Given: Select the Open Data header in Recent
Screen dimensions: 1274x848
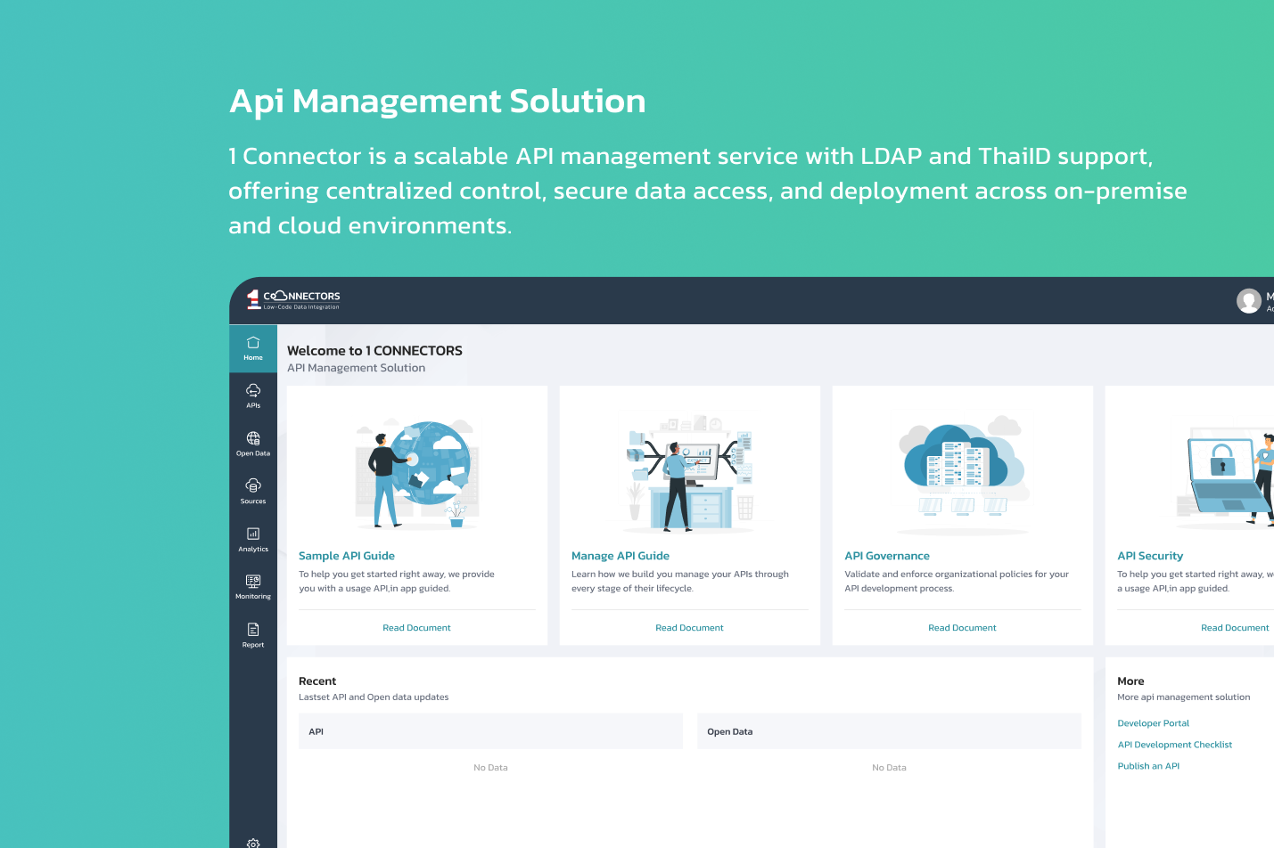Looking at the screenshot, I should click(729, 731).
